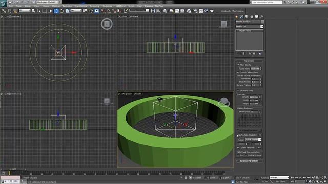The image size is (328, 184).
Task: Switch to the Hierarchy command panel tab
Action: pos(247,17)
